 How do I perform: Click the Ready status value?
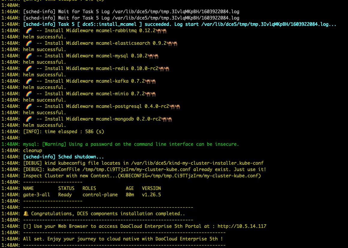pyautogui.click(x=65, y=195)
